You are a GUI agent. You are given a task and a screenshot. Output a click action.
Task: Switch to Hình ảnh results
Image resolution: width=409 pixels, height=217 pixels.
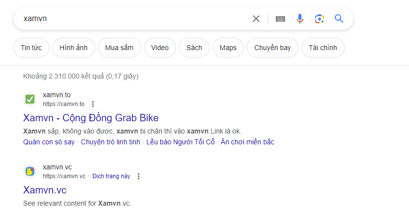point(73,48)
